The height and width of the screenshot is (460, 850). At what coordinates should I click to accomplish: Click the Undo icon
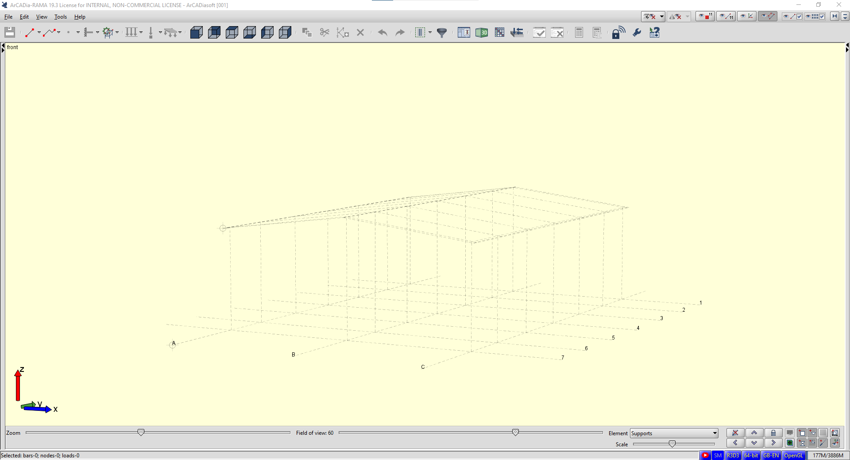coord(382,32)
